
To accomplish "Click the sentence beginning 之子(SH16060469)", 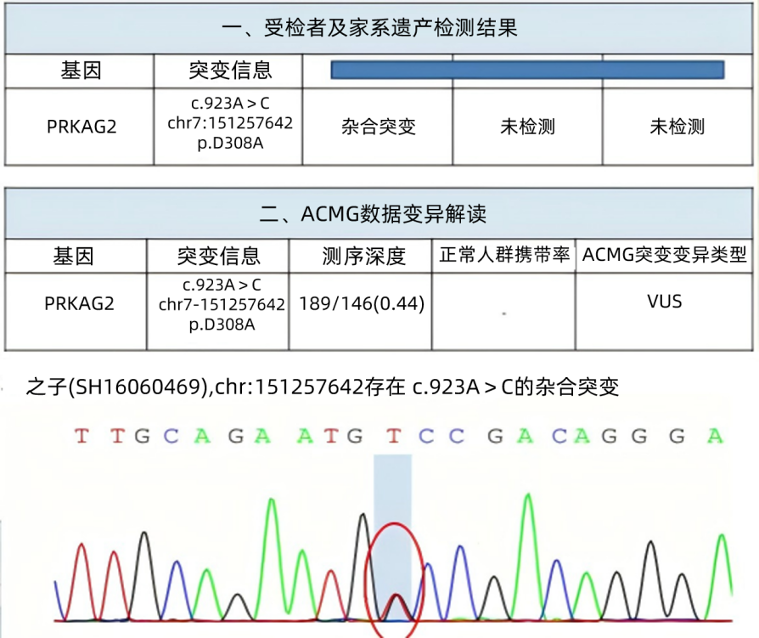I will [323, 387].
